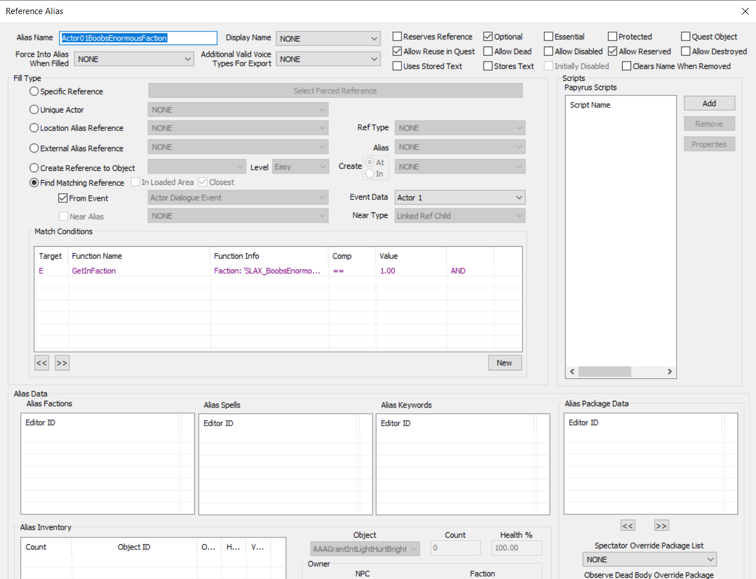Viewport: 756px width, 579px height.
Task: Click alias package data previous arrow button
Action: pyautogui.click(x=628, y=526)
